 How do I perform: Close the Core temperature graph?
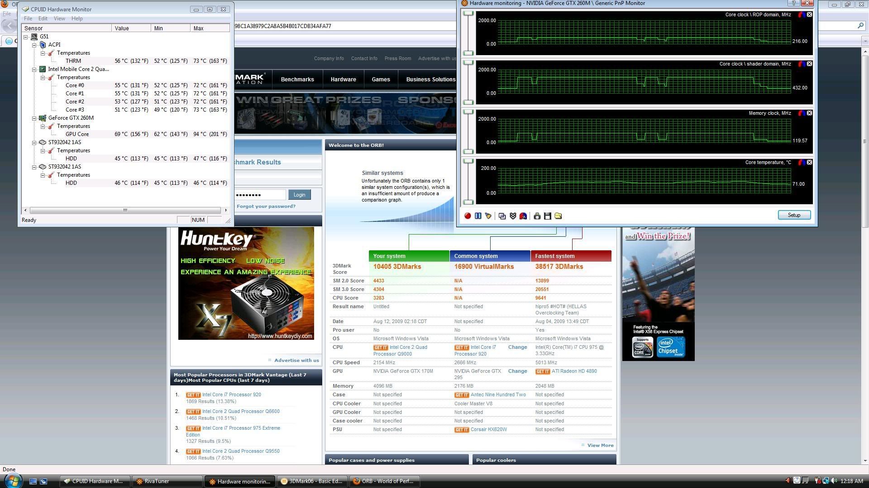coord(810,162)
